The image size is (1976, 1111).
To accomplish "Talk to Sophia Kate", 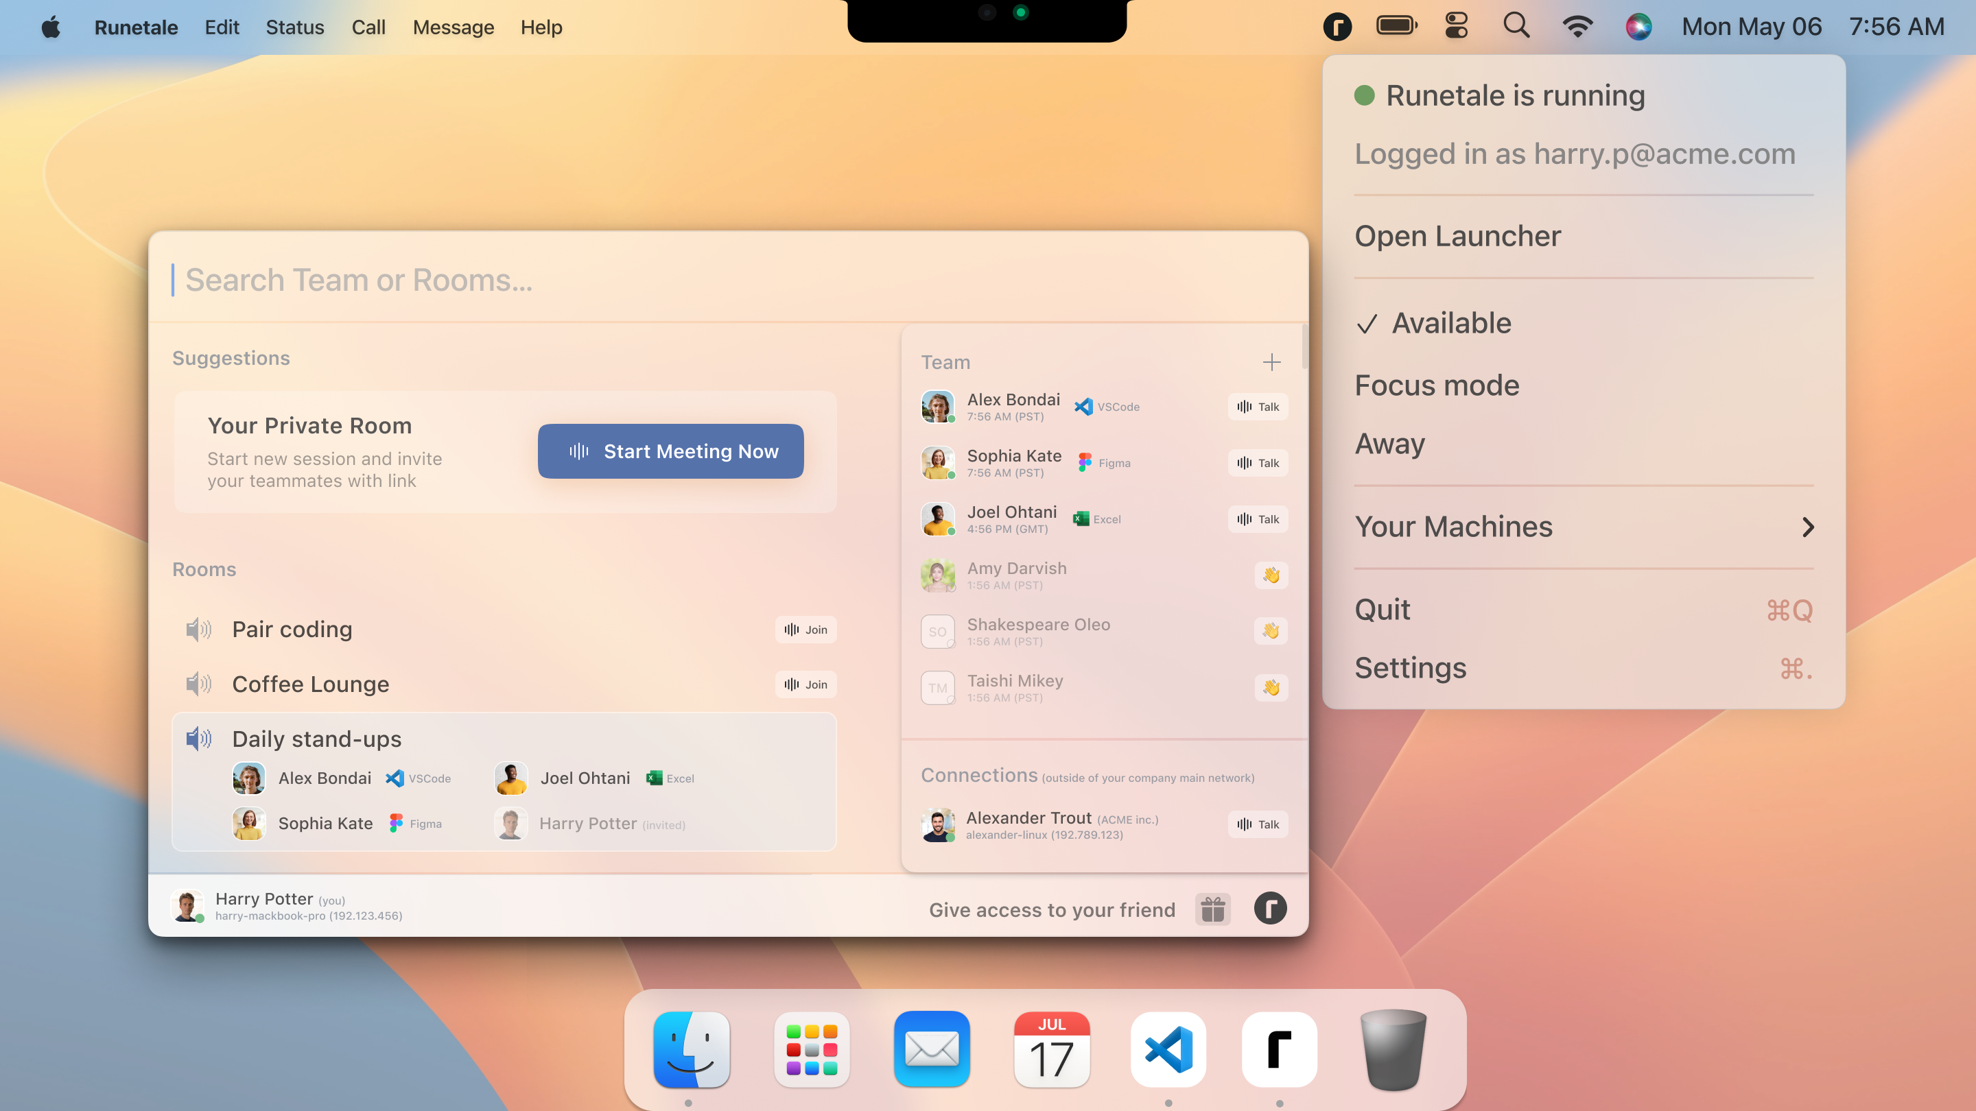I will (1258, 463).
